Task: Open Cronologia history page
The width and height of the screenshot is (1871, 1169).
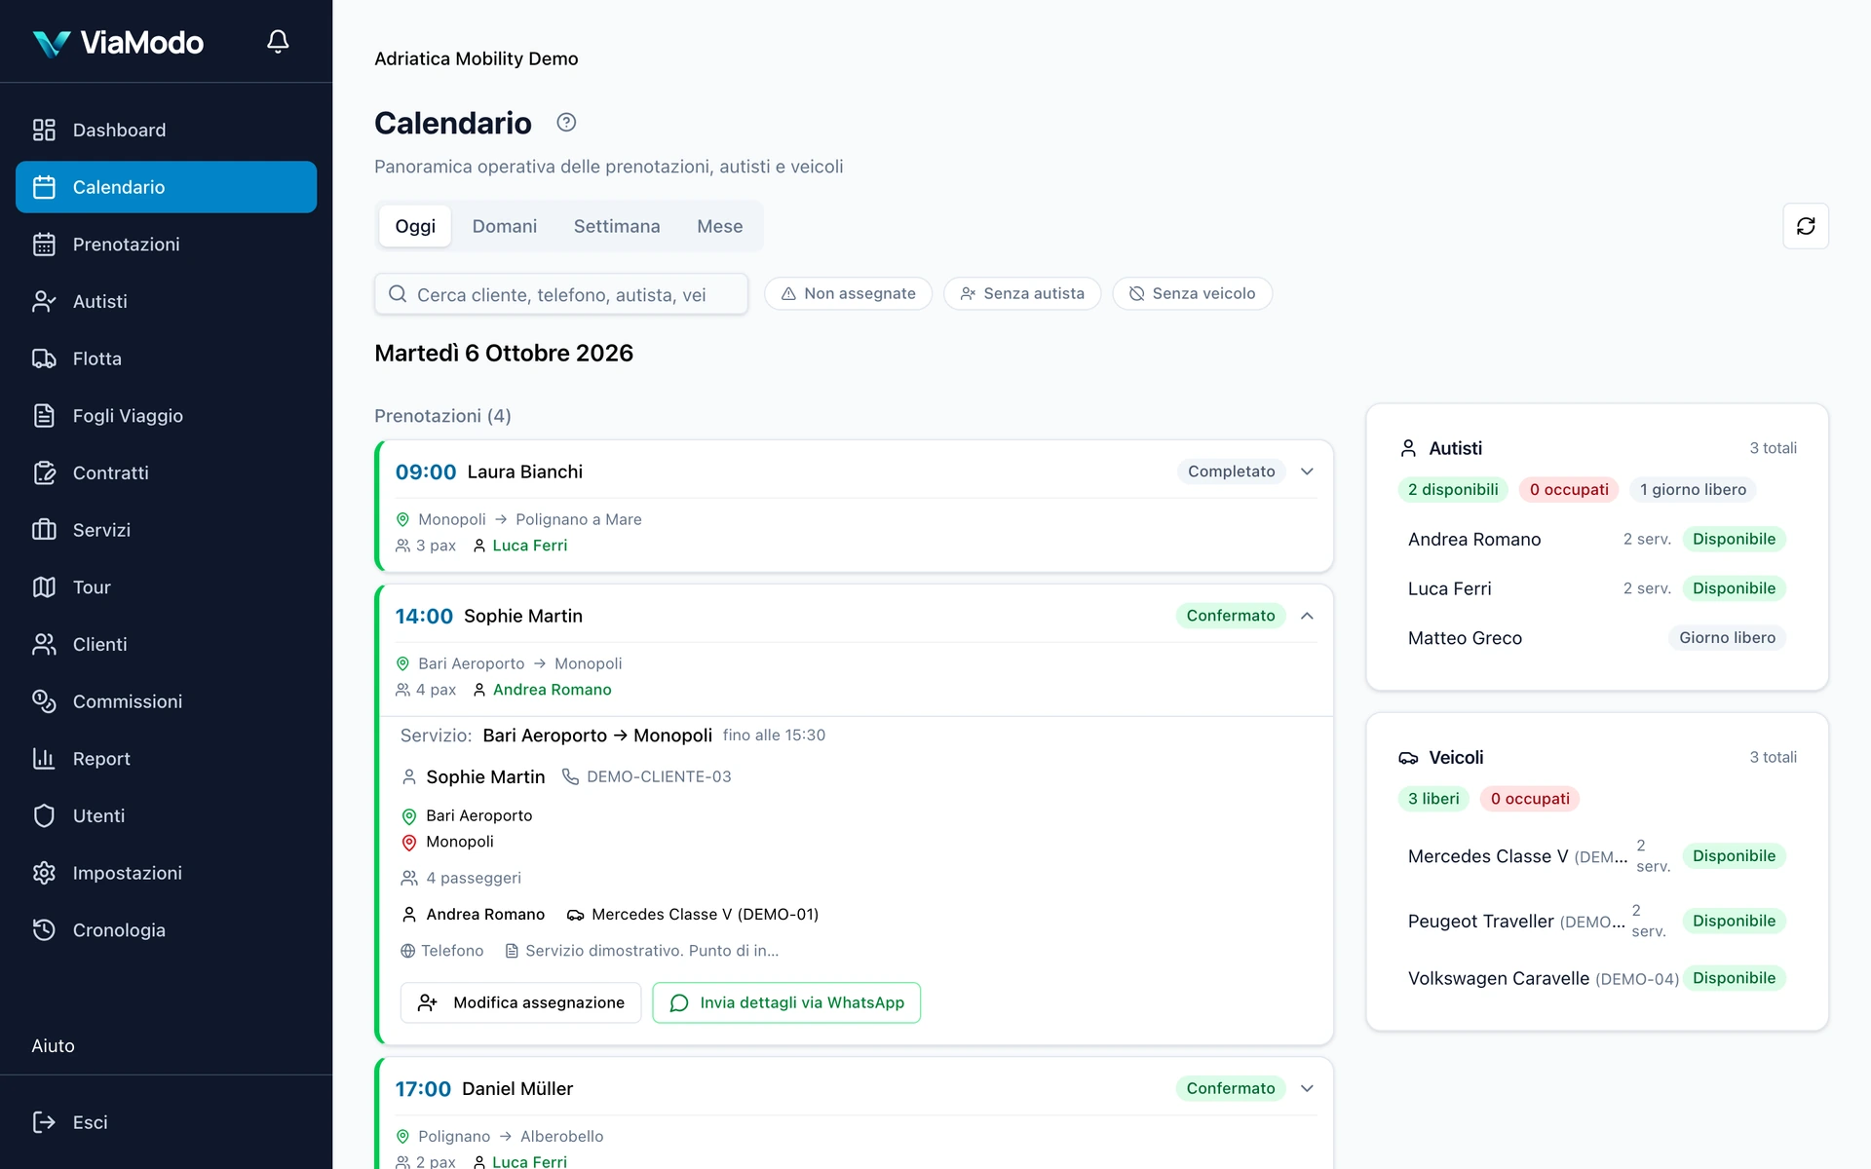Action: click(166, 930)
